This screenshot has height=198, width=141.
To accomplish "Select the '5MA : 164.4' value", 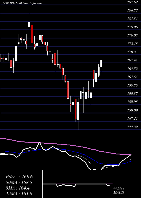I will click(x=17, y=188).
